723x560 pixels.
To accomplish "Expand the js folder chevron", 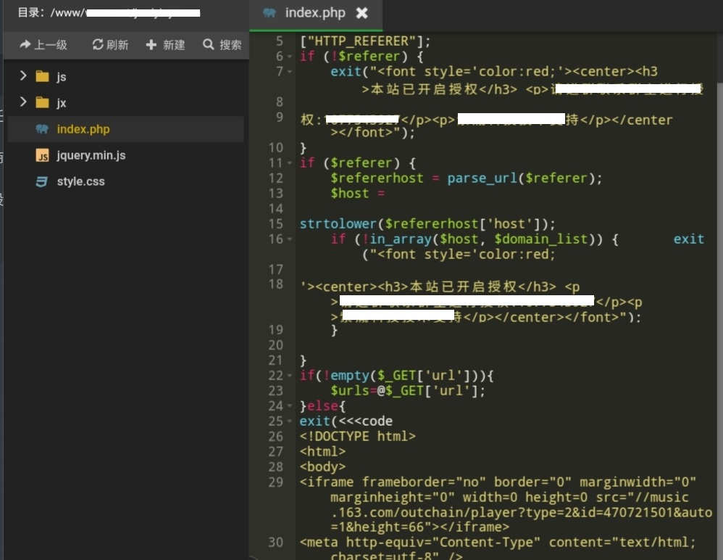I will pos(23,76).
